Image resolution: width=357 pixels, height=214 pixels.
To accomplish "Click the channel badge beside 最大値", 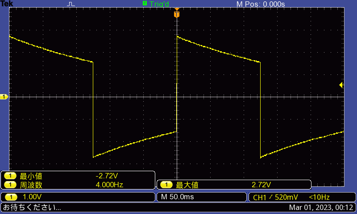I will (x=166, y=185).
